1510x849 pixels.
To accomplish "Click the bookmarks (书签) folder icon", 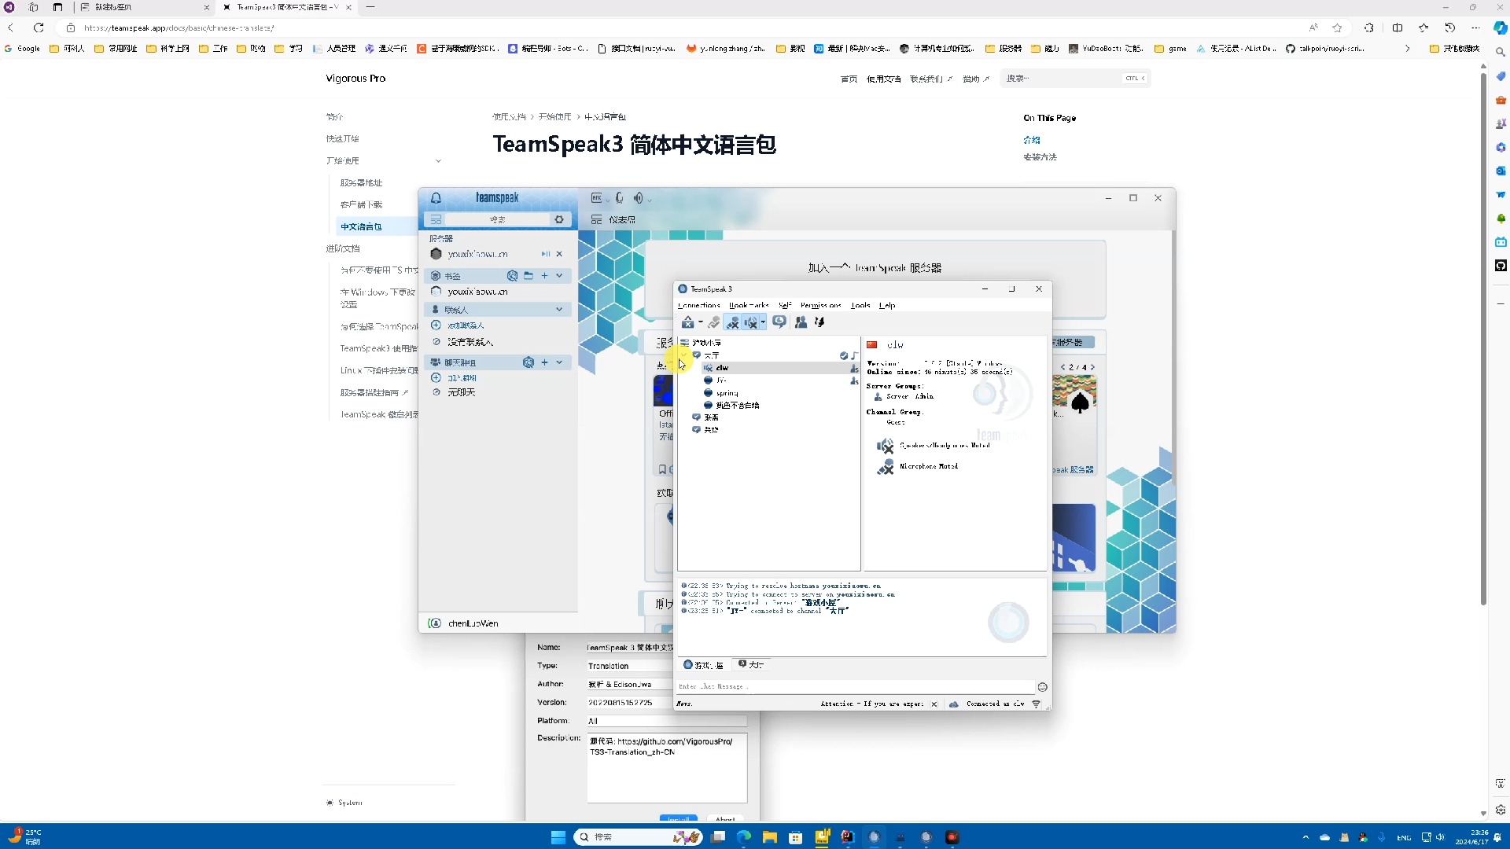I will tap(528, 276).
